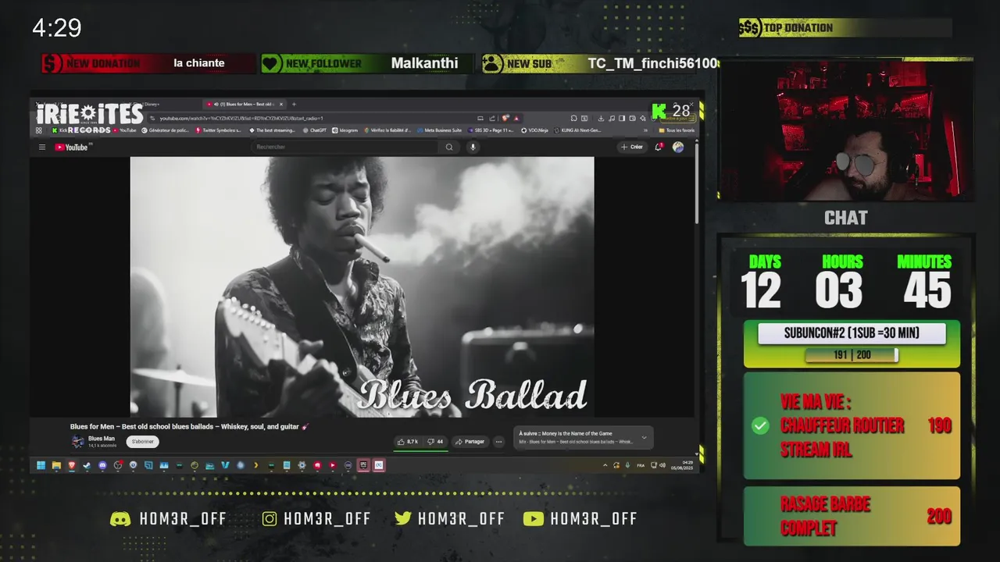Start voice search with microphone icon

tap(473, 147)
